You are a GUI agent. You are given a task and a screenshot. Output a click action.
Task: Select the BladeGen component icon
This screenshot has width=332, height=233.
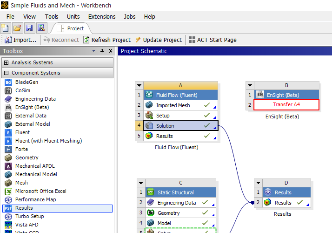(x=8, y=82)
